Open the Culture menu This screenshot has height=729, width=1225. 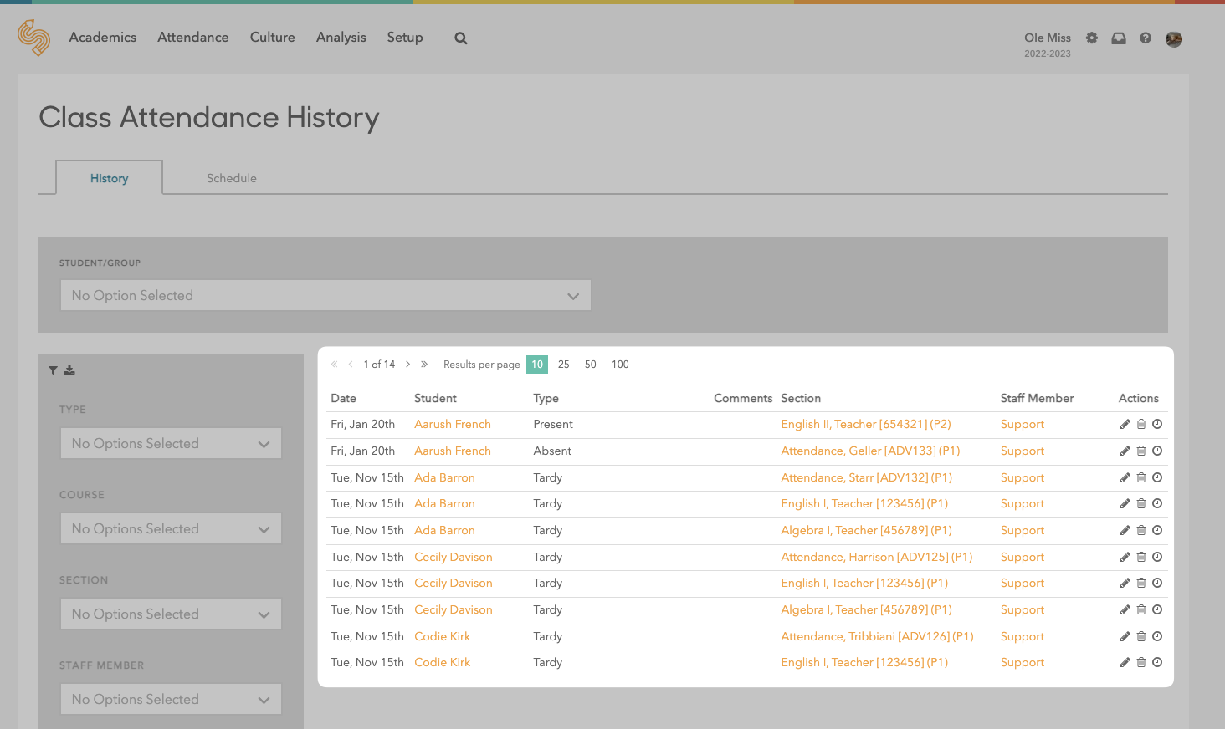pos(273,38)
